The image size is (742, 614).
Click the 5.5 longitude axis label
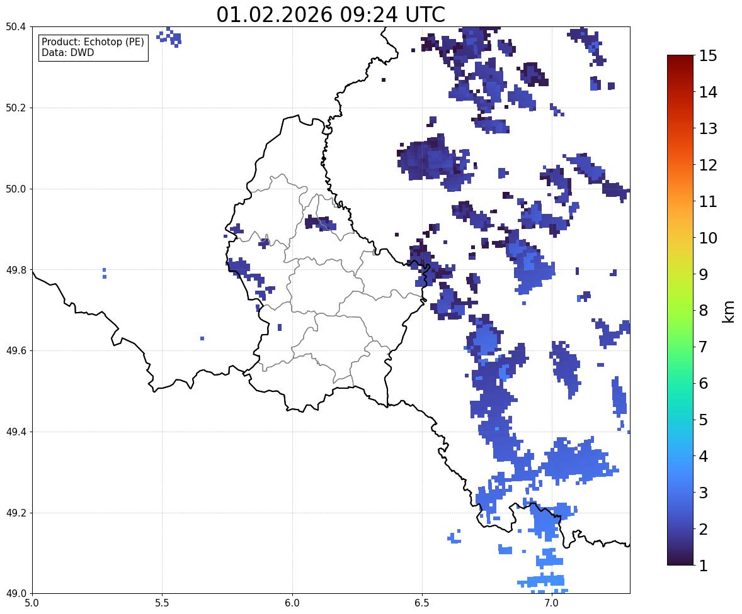pos(163,603)
